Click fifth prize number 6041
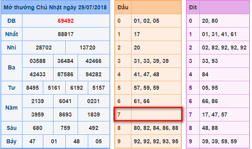The image size is (252, 149). tap(65, 101)
